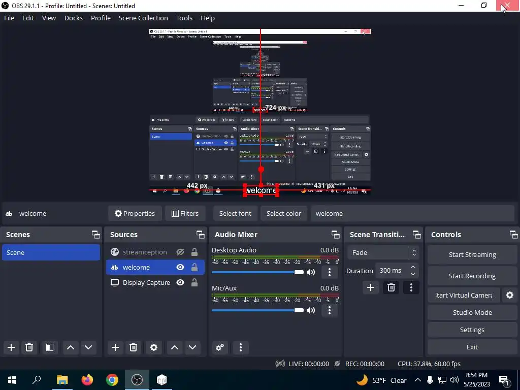520x390 pixels.
Task: Remove selected scene using trash icon
Action: tap(29, 347)
